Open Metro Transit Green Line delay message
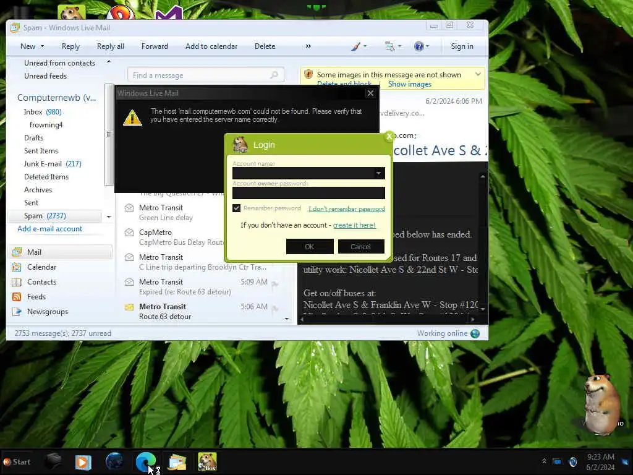Image resolution: width=633 pixels, height=475 pixels. tap(173, 213)
